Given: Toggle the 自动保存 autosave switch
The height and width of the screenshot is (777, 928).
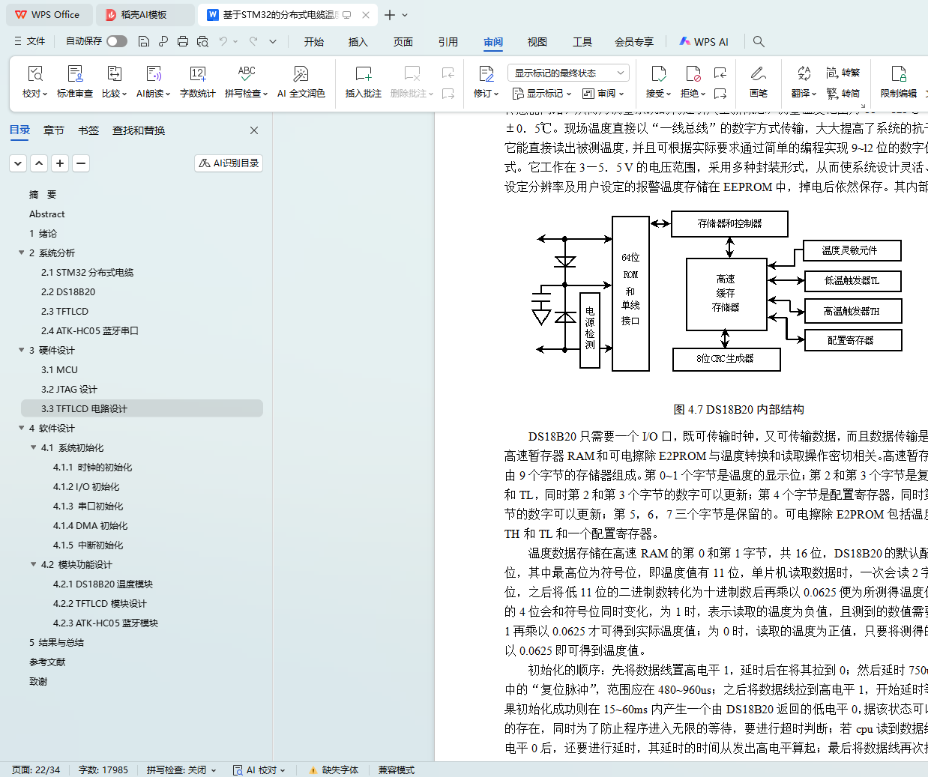Looking at the screenshot, I should [x=117, y=41].
